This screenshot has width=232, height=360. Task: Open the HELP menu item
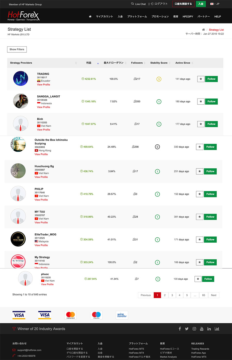coord(218,17)
